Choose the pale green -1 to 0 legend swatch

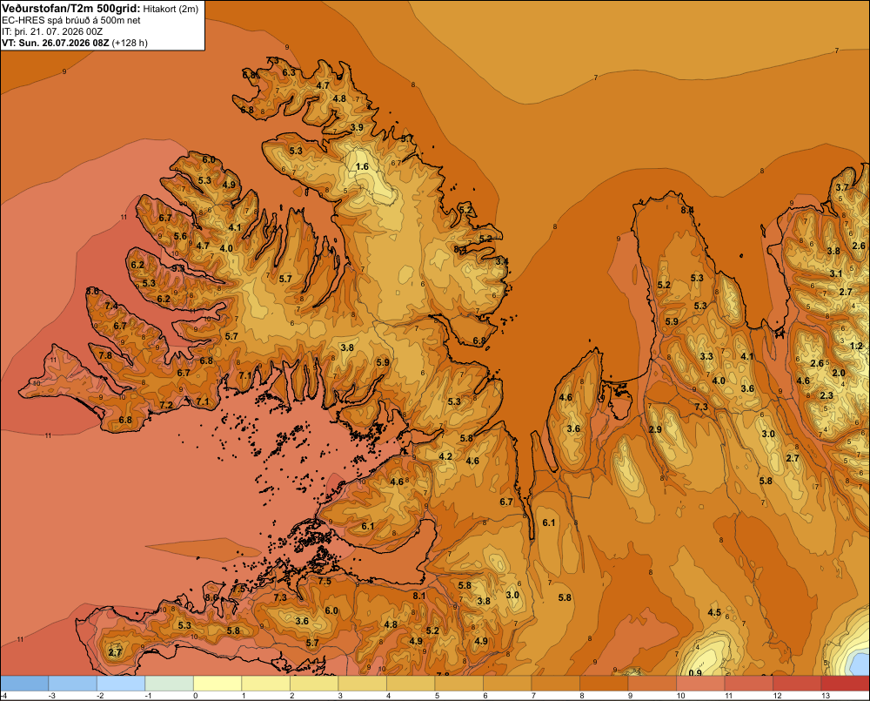point(170,684)
